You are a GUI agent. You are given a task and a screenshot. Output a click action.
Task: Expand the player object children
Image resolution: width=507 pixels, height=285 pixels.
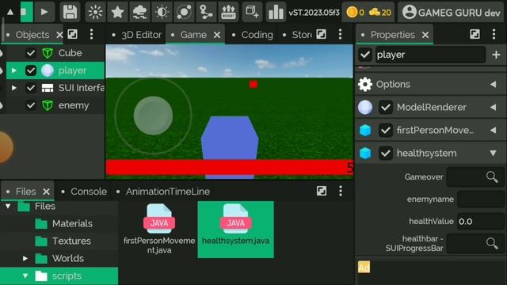[x=14, y=70]
